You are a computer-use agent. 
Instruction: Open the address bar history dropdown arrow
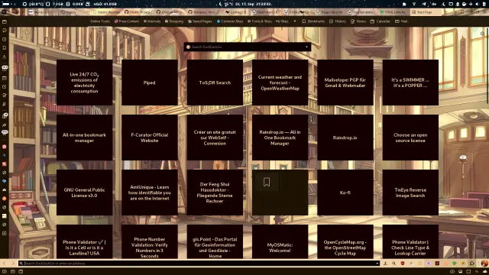tap(377, 264)
